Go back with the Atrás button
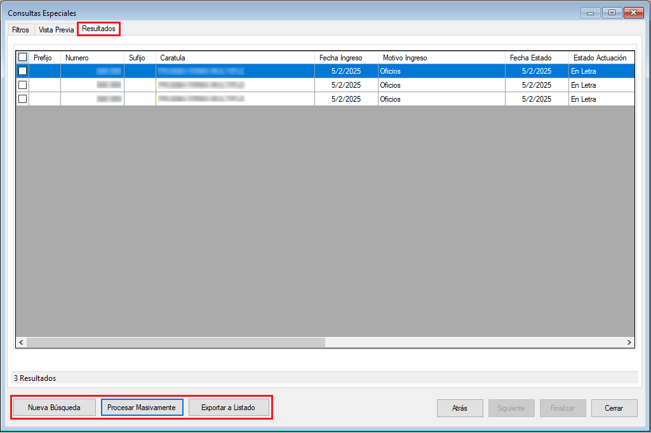 [460, 408]
